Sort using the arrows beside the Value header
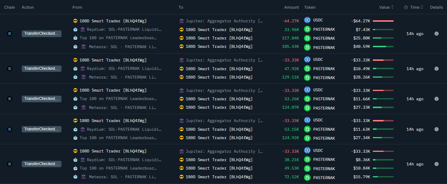447x184 pixels. [x=392, y=7]
